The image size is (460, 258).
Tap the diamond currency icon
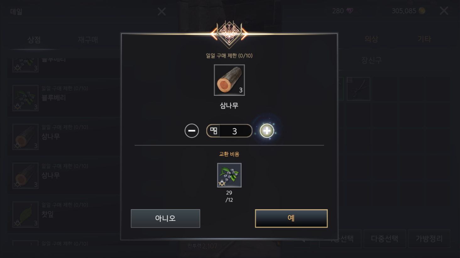coord(350,11)
